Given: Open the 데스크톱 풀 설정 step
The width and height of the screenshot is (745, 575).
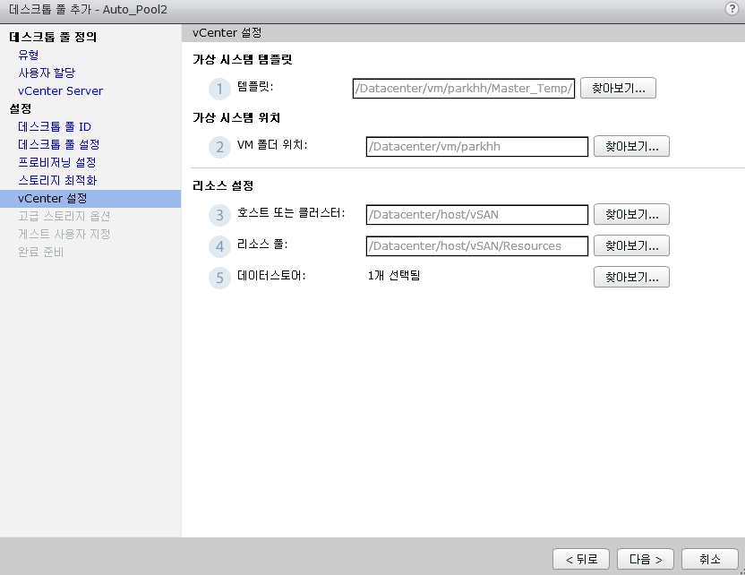Looking at the screenshot, I should coord(59,144).
